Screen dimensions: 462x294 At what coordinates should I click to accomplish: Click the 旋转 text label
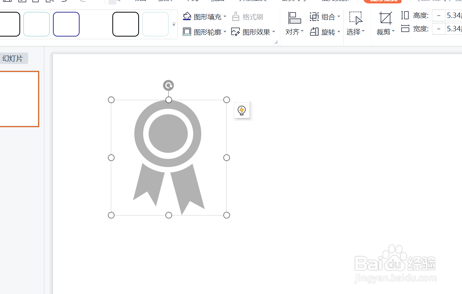[328, 32]
